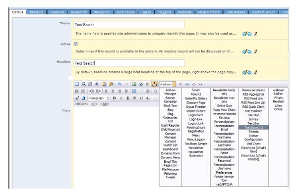
Task: Choose Survey in the add-on list
Action: click(253, 119)
